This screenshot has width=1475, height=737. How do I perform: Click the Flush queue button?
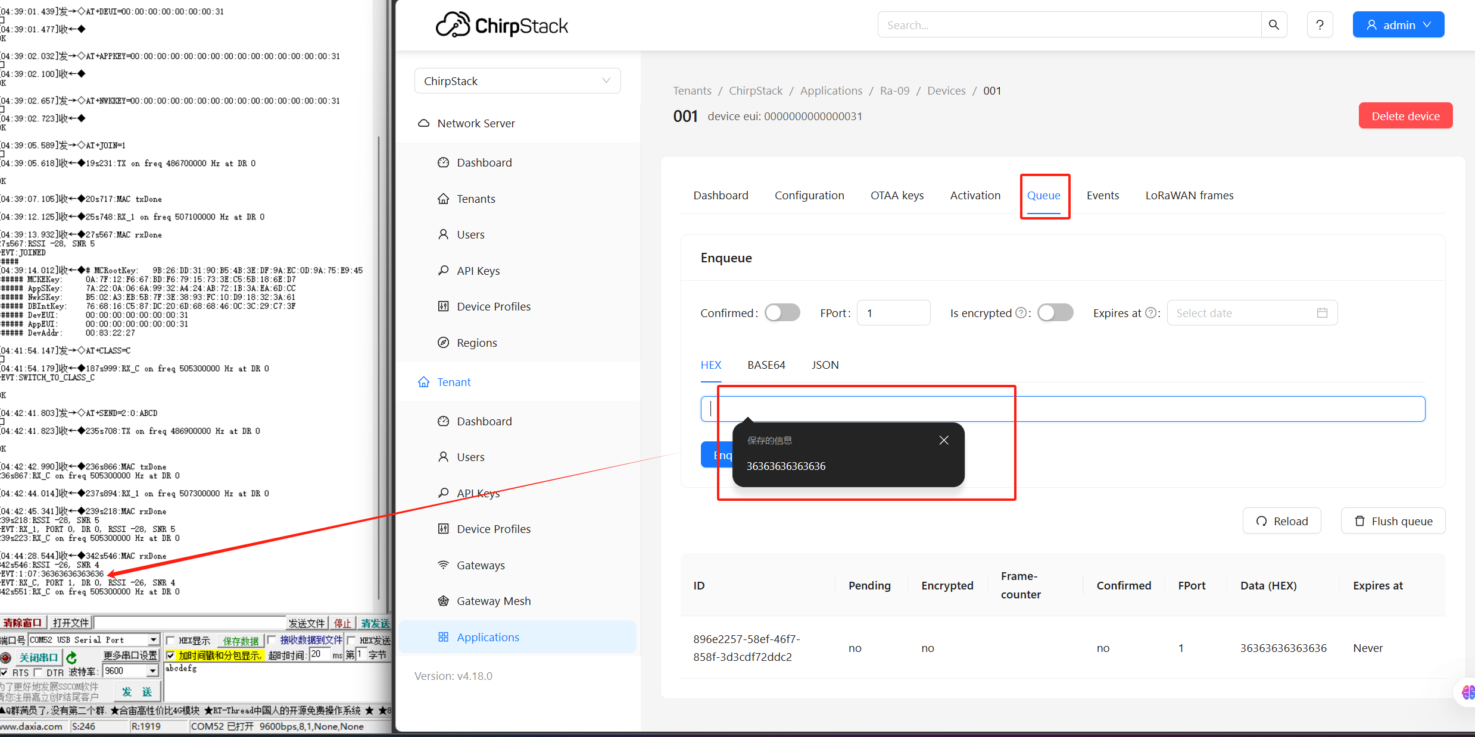click(x=1393, y=521)
